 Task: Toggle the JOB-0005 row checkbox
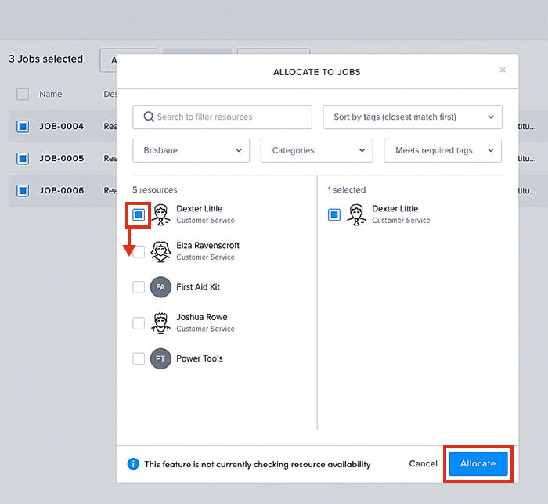(x=23, y=159)
